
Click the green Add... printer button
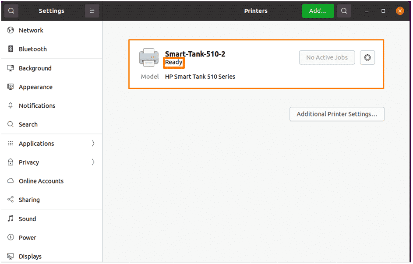tap(318, 11)
